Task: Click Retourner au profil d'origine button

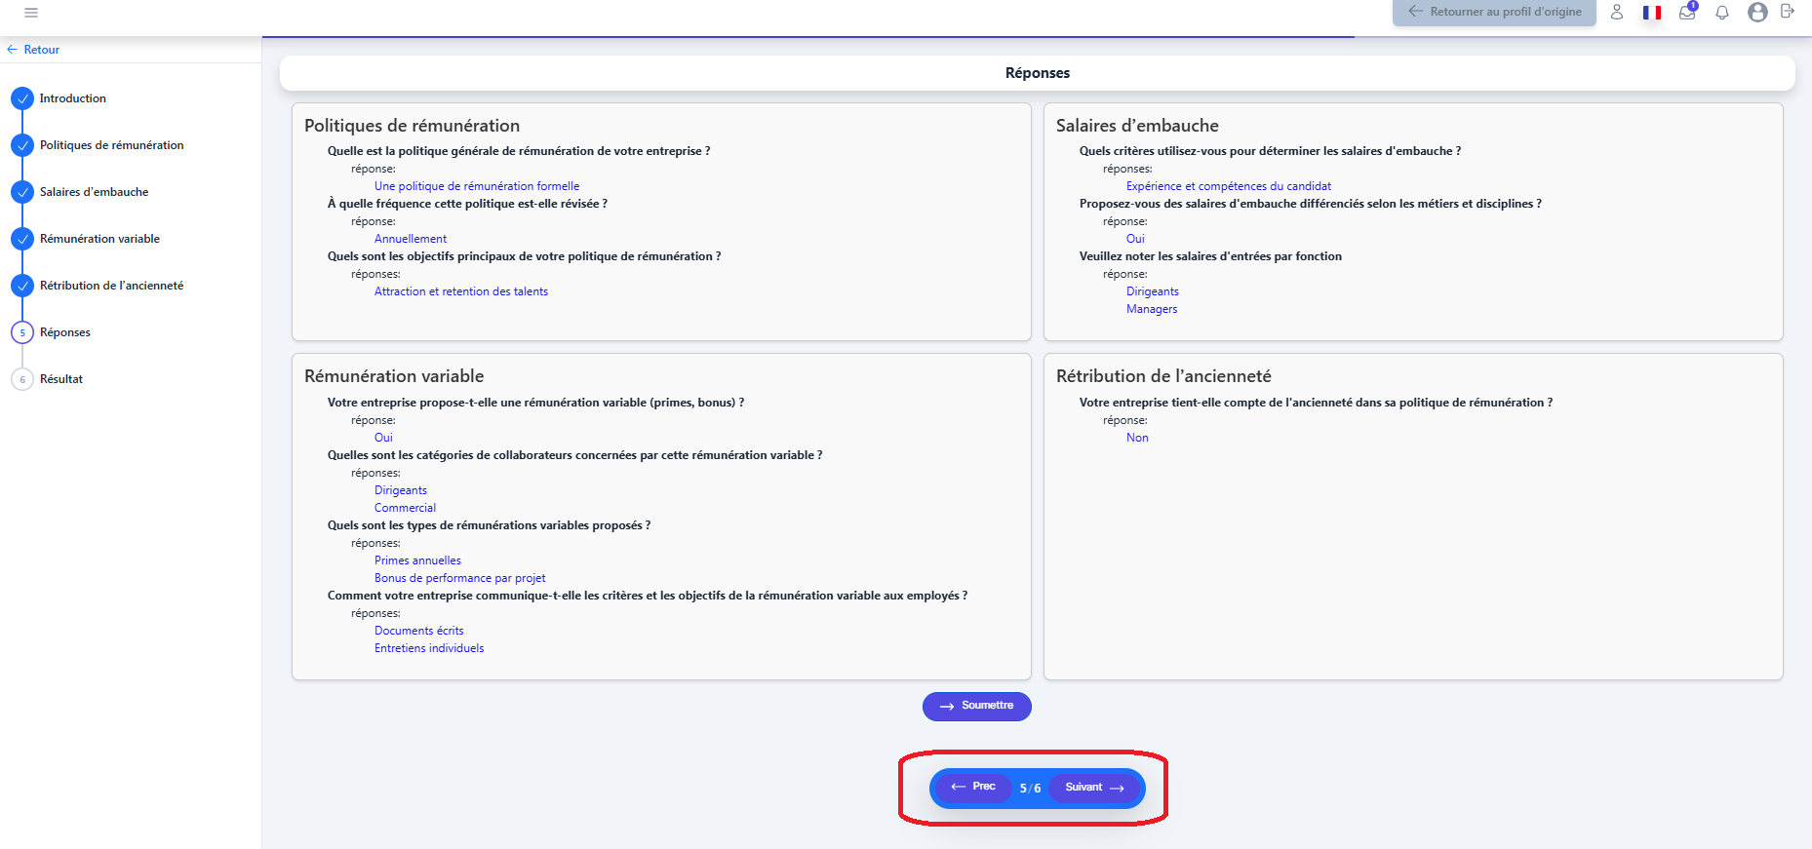Action: tap(1494, 13)
